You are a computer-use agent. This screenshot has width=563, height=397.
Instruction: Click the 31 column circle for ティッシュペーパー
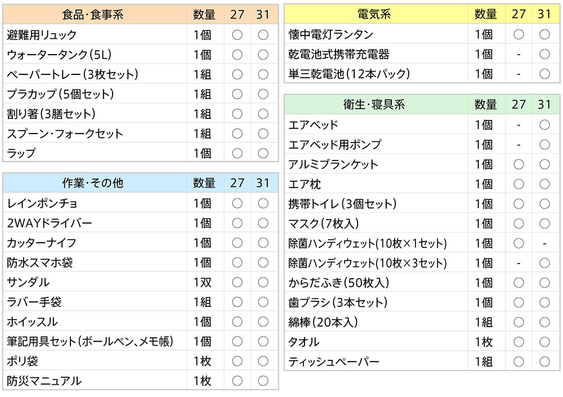(544, 362)
